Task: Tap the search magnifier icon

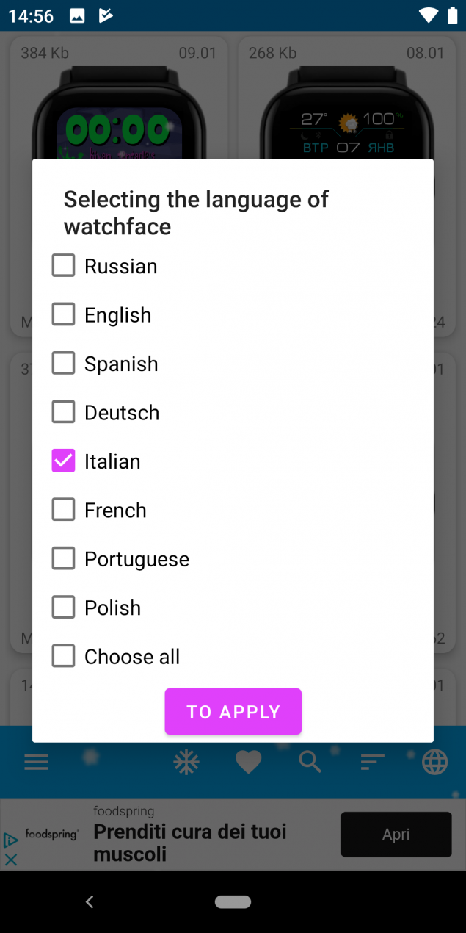Action: pyautogui.click(x=310, y=763)
